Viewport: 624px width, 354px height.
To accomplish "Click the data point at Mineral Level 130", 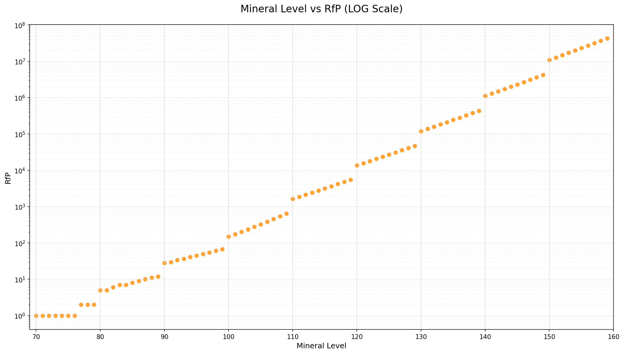I will pos(421,131).
